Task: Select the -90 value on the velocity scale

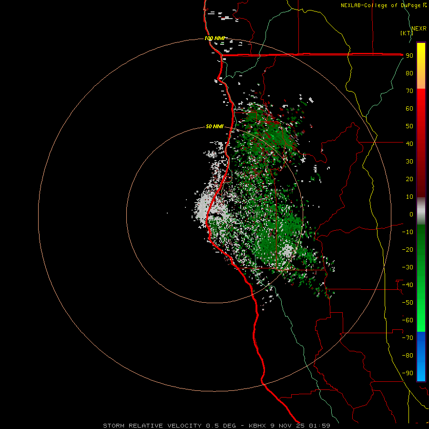Action: tap(408, 373)
